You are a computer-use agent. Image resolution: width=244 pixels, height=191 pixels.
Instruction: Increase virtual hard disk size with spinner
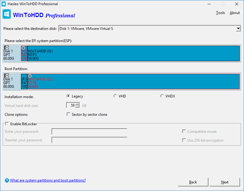(x=77, y=104)
